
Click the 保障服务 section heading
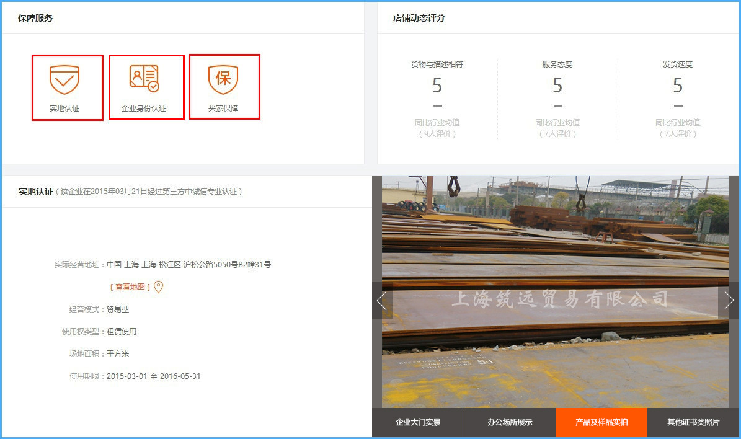click(35, 18)
